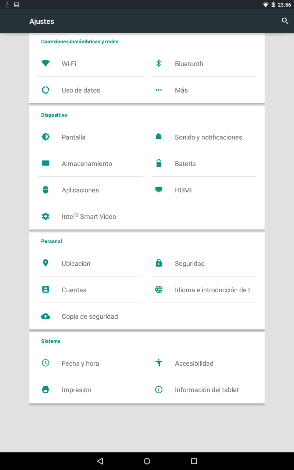294x470 pixels.
Task: Tap the search magnifier icon
Action: 285,21
